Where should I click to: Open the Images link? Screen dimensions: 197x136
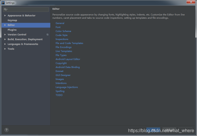point(60,79)
